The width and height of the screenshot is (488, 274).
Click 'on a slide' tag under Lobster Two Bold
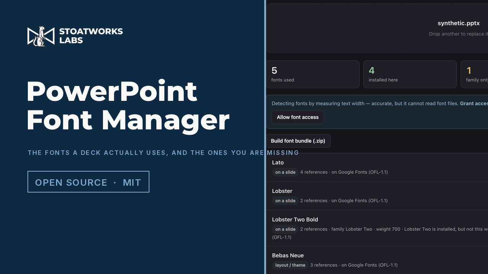[x=286, y=229]
